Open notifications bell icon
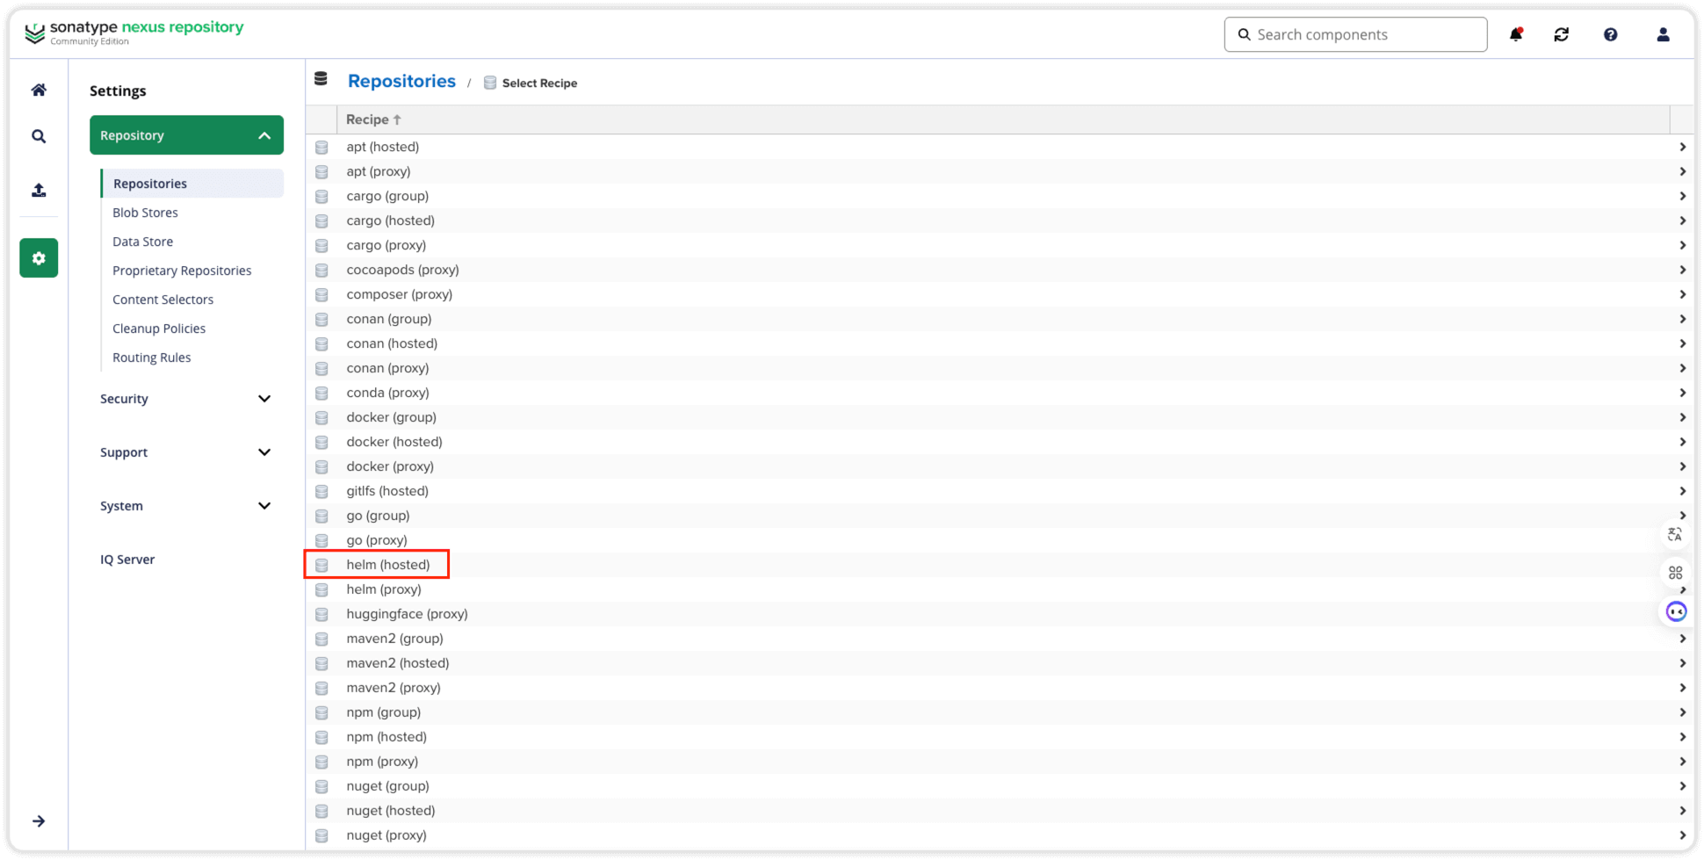 1516,34
